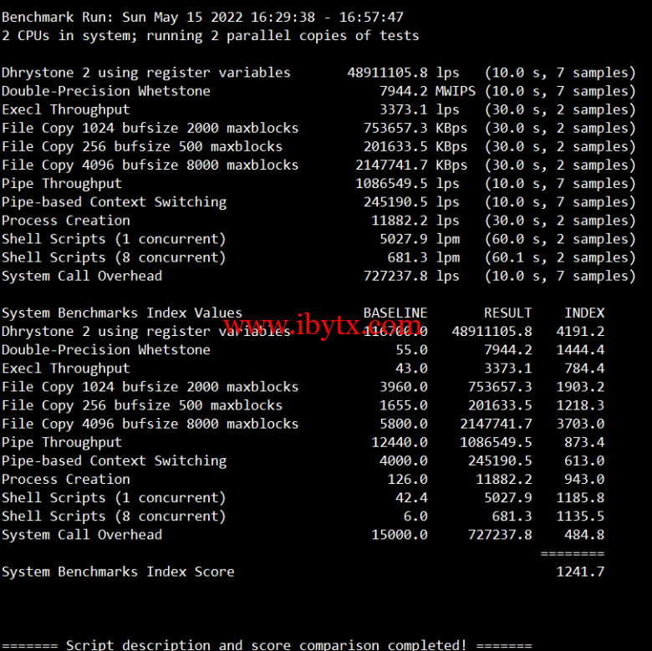Click the Benchmark Run date header line
Screen dimensions: 652x651
tap(202, 17)
